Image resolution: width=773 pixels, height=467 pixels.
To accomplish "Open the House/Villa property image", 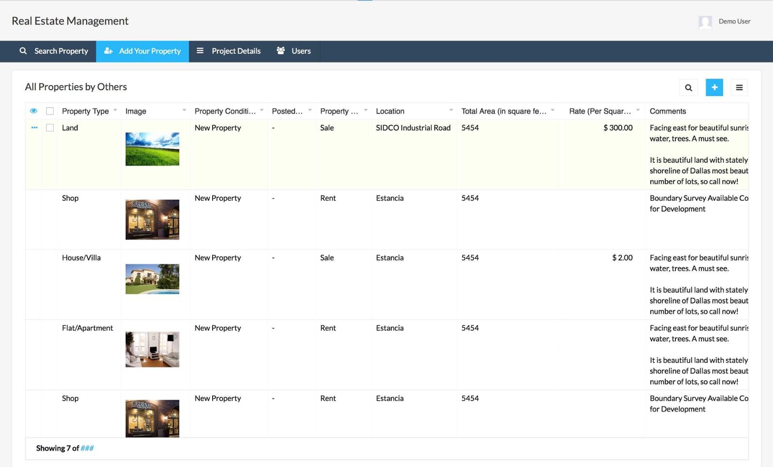I will pos(152,279).
